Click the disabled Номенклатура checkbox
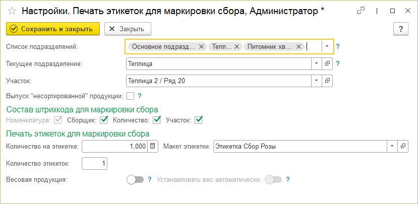 [57, 120]
